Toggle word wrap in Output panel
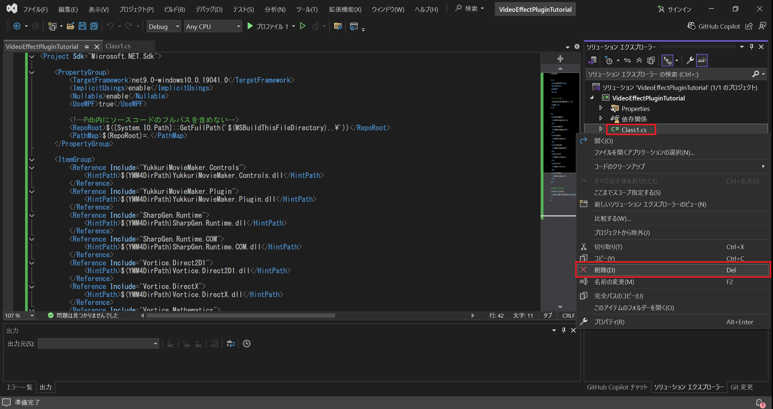 coord(230,344)
